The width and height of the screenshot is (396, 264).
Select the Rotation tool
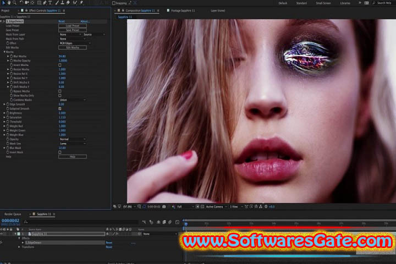click(21, 3)
